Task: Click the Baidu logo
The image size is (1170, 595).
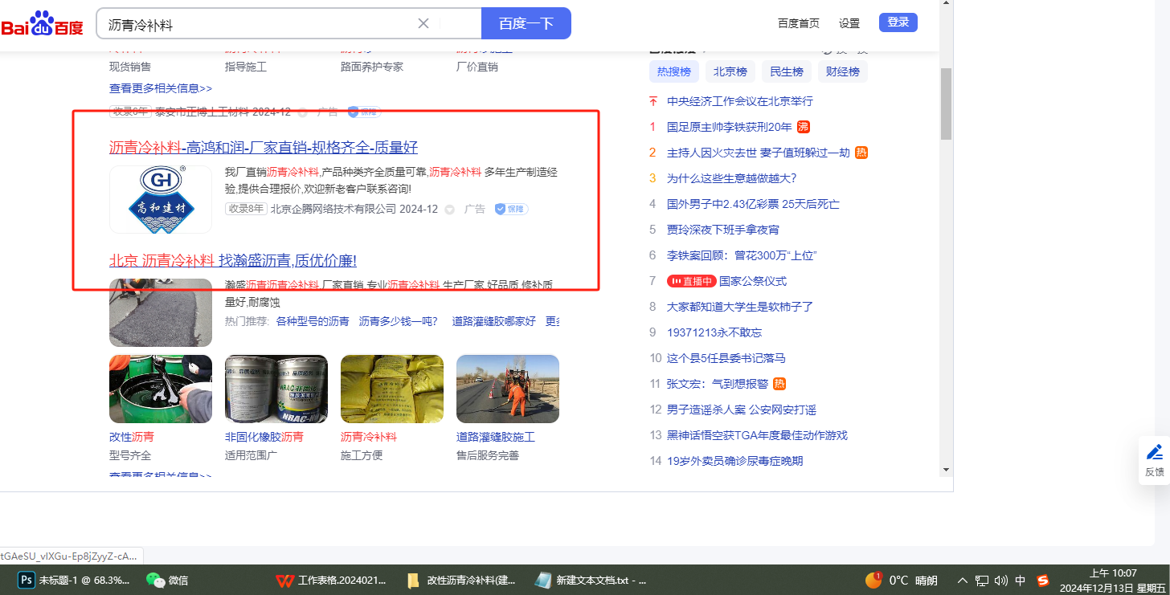Action: (42, 24)
